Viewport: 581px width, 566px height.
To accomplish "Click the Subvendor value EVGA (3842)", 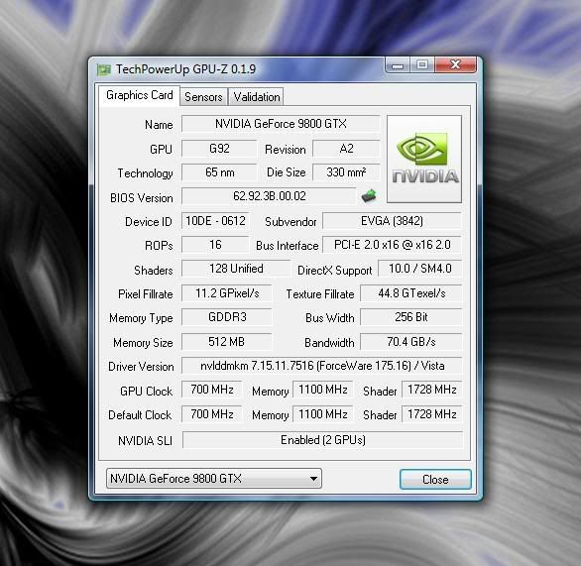I will click(x=392, y=221).
